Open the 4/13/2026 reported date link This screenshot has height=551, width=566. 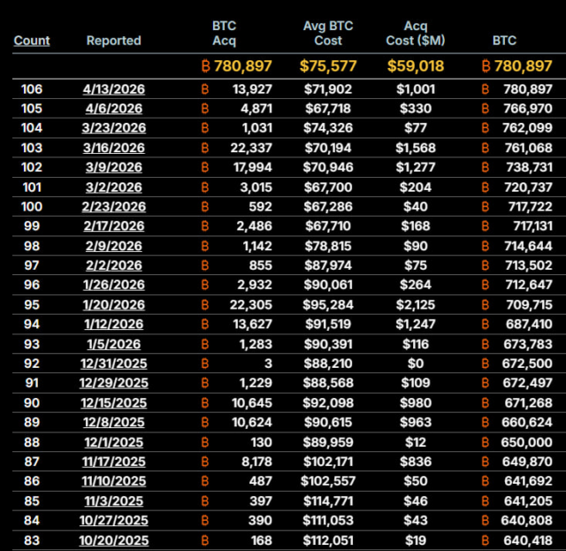click(114, 89)
